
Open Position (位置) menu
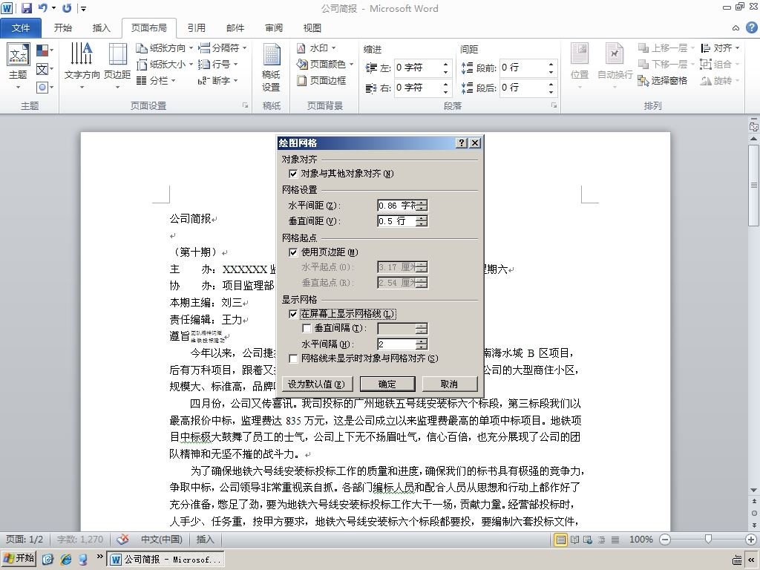point(580,67)
